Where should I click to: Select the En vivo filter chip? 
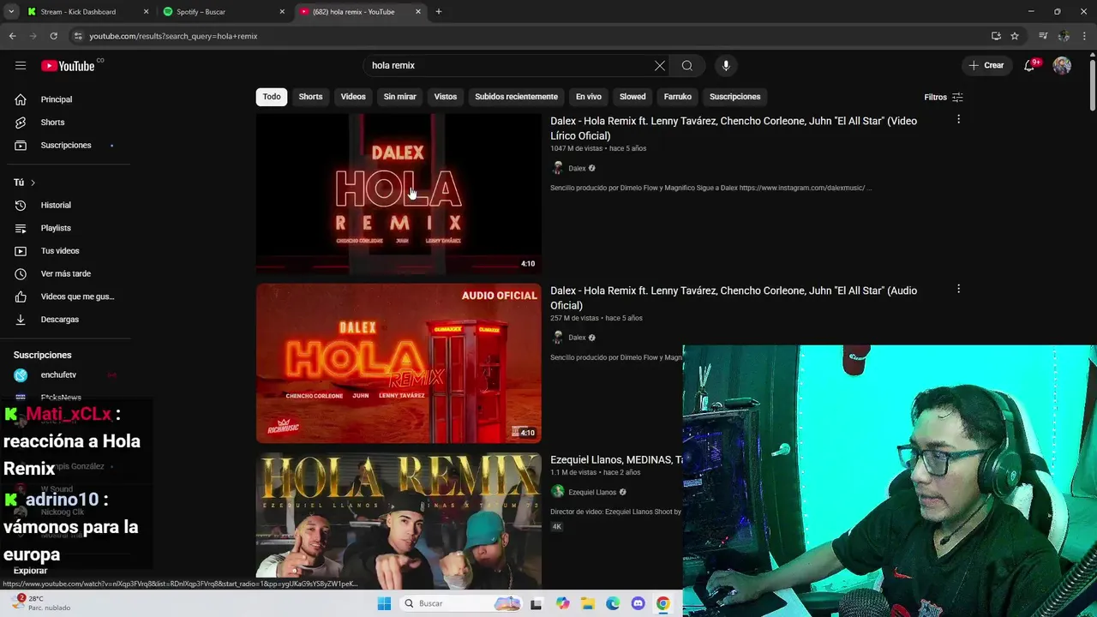click(x=589, y=97)
